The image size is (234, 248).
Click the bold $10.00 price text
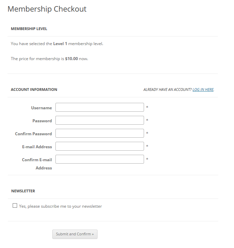71,59
